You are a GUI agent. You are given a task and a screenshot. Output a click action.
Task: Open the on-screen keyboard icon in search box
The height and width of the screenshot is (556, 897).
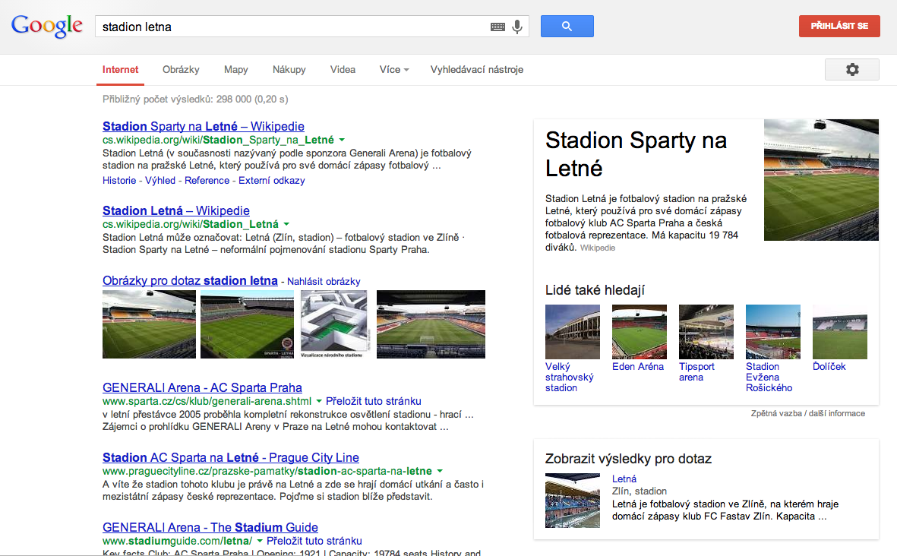(497, 27)
